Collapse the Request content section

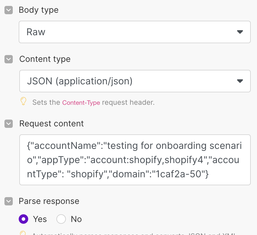coord(8,124)
